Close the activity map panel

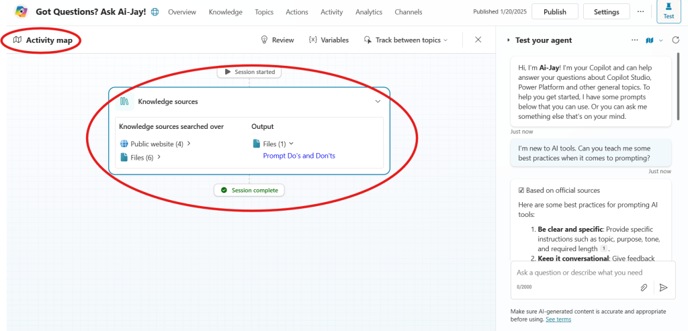pos(478,40)
